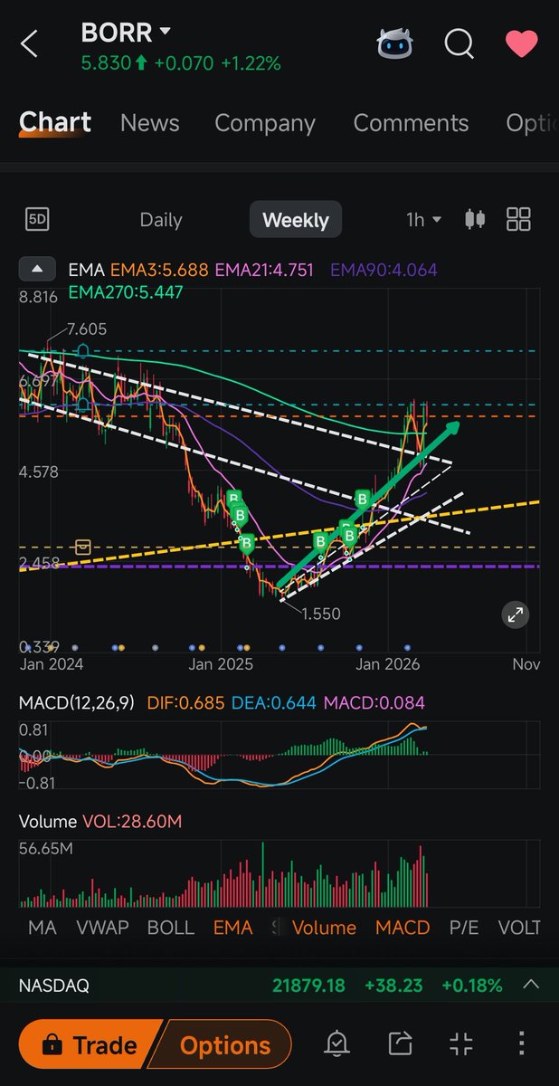
Task: Tap the Trade button
Action: pyautogui.click(x=89, y=1045)
